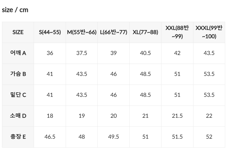The height and width of the screenshot is (149, 226).
Task: Click the L(66반~77) column header
Action: 114,32
